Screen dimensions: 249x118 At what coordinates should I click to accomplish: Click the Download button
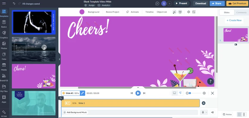[x=200, y=4]
